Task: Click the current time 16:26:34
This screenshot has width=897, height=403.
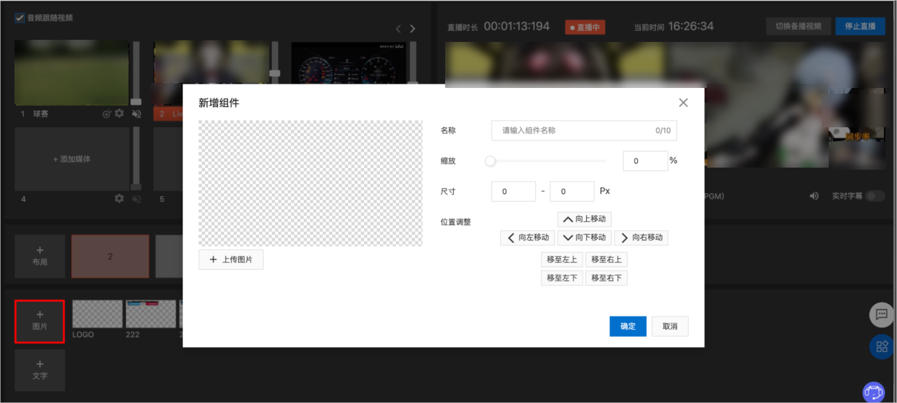Action: coord(691,26)
